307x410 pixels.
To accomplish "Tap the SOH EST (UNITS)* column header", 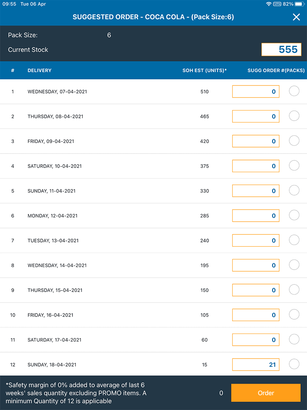I will coord(204,70).
